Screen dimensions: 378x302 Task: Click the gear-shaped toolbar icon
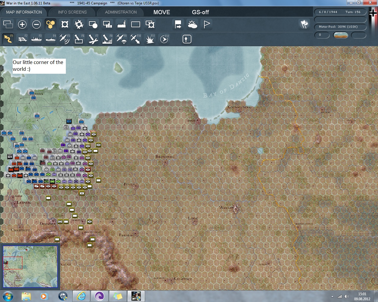tap(79, 24)
